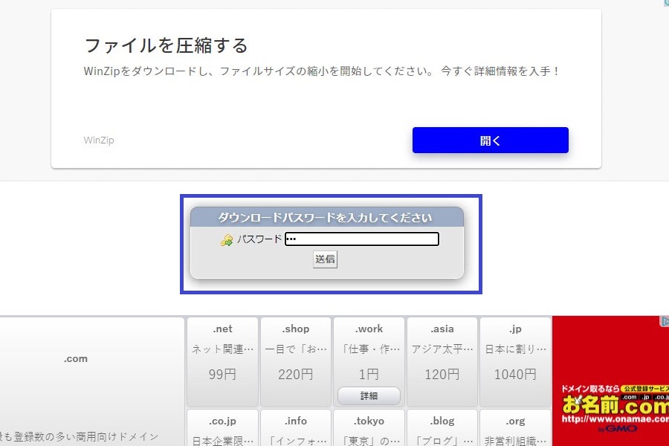669x446 pixels.
Task: Click the WinZip advertiser label
Action: click(x=99, y=140)
